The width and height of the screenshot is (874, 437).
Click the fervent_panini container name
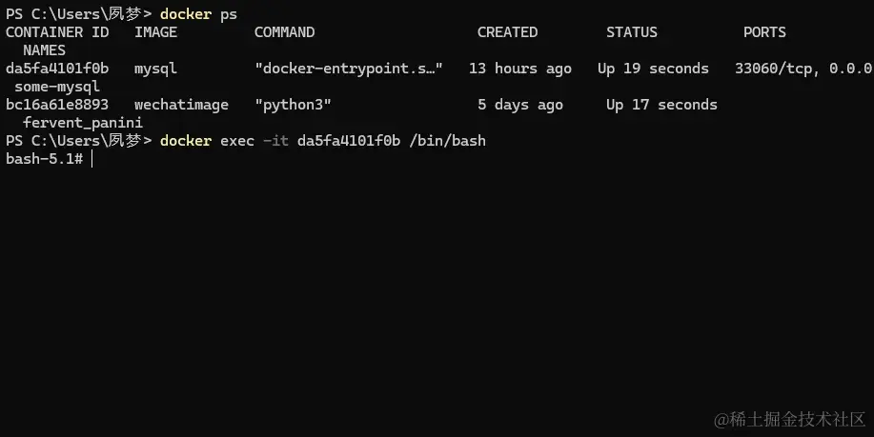[x=82, y=123]
